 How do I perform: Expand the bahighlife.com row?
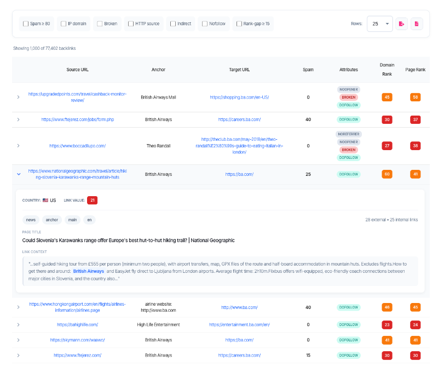[x=19, y=324]
